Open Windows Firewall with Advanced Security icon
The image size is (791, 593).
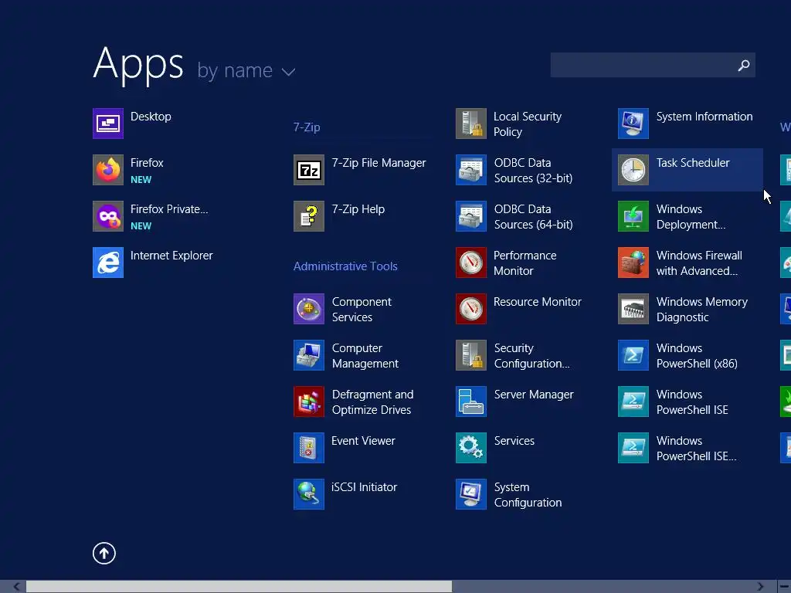[x=633, y=263]
